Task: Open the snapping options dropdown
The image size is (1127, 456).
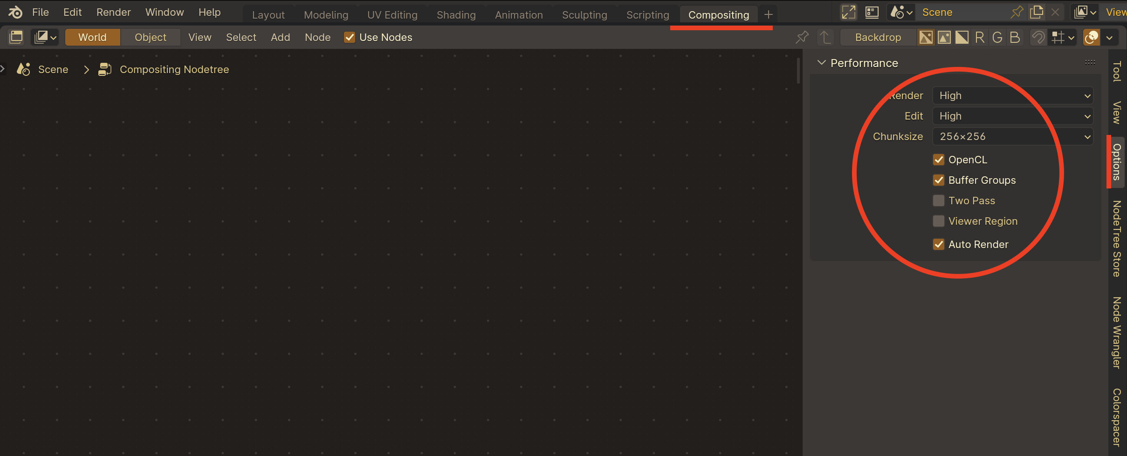Action: tap(1063, 37)
